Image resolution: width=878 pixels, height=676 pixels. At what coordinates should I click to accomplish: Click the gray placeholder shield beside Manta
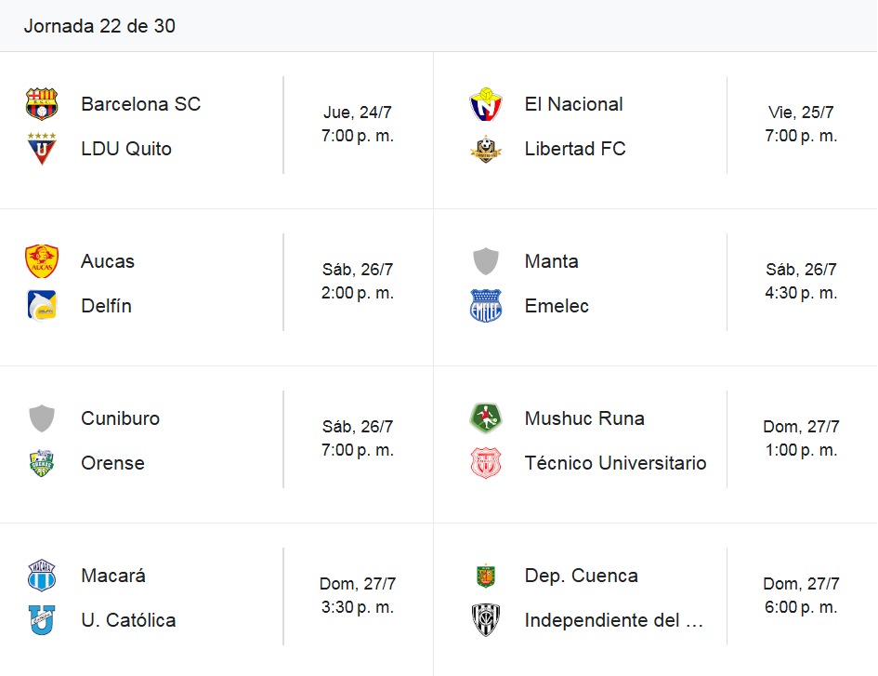click(486, 261)
